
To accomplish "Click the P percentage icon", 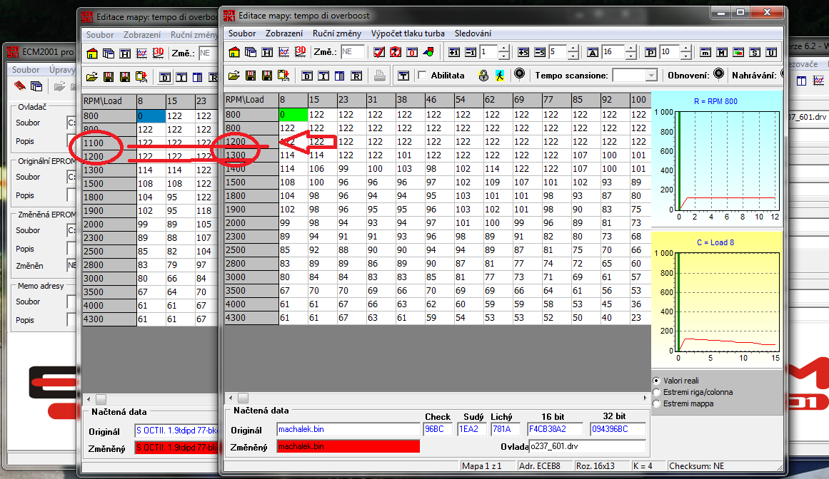I will click(650, 52).
